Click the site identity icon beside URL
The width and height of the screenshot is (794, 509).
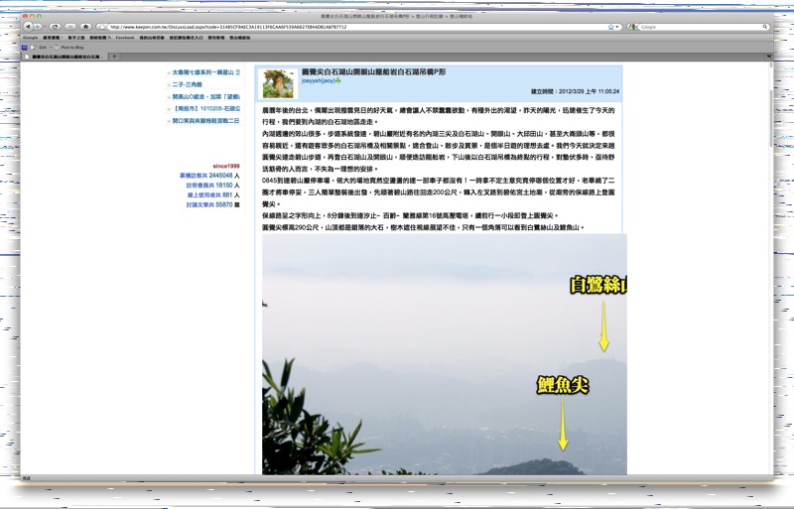point(101,27)
